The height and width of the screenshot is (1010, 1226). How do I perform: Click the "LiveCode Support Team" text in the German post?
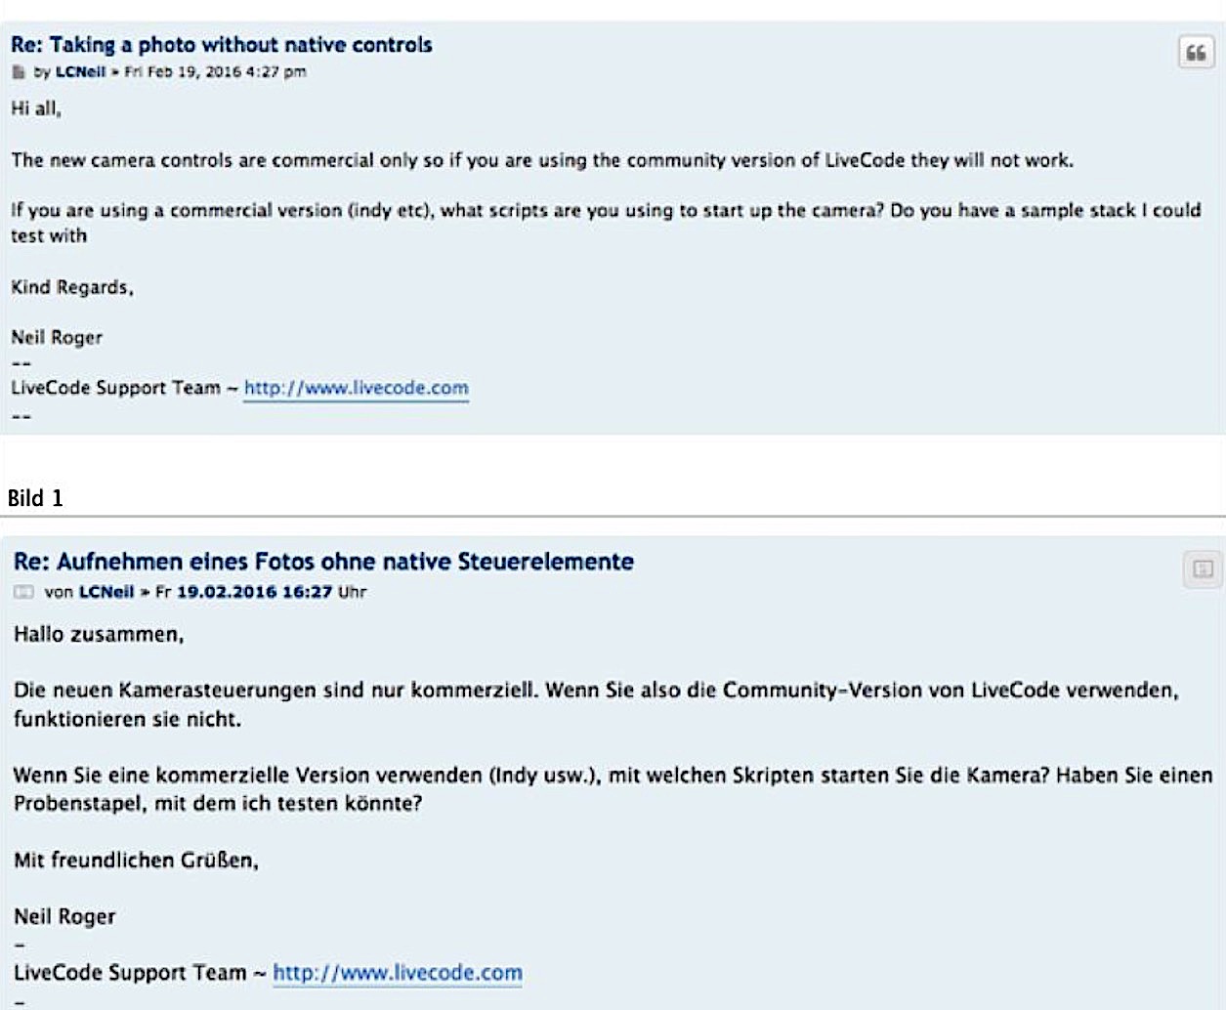click(130, 973)
